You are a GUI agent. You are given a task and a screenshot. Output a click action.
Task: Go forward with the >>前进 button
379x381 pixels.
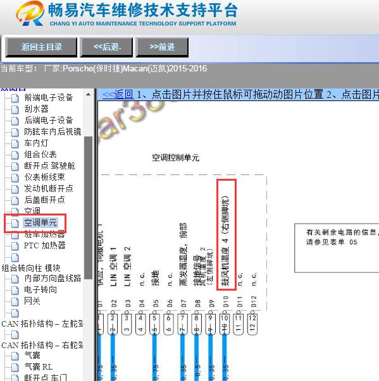162,47
